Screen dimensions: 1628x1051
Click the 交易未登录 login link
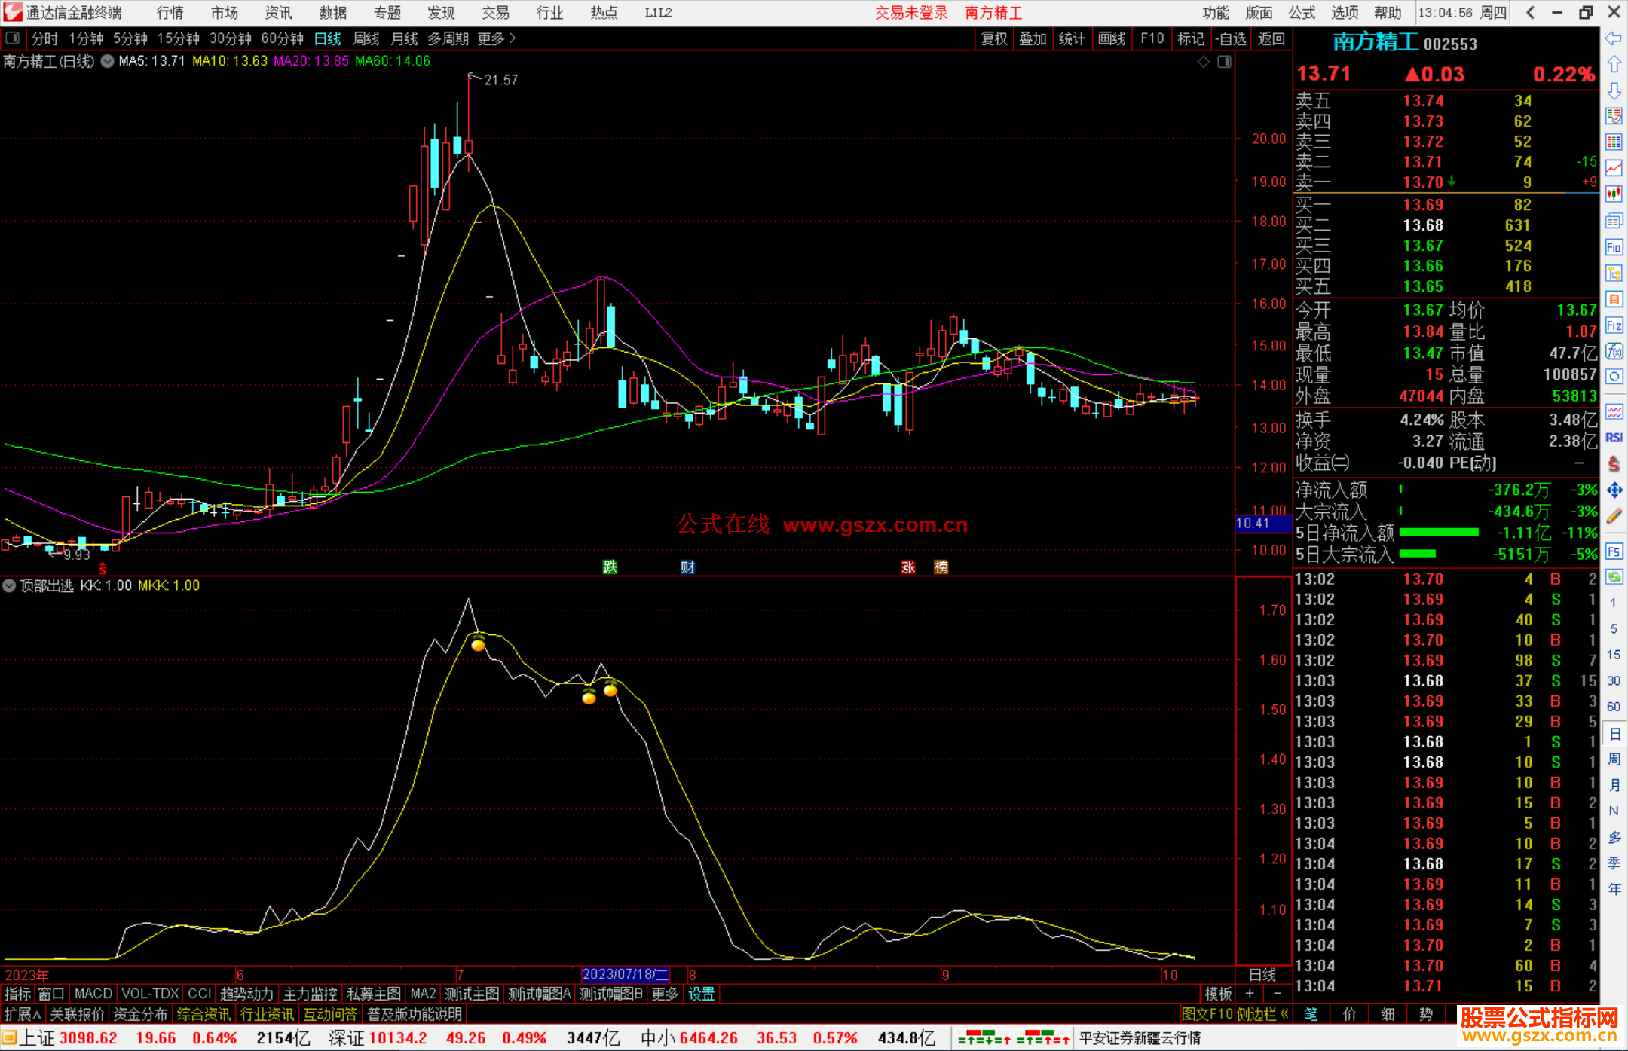[x=910, y=13]
